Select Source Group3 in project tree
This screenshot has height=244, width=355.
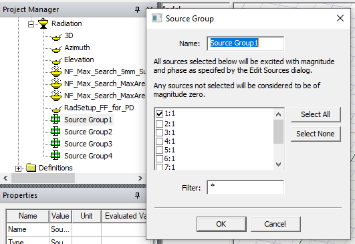88,144
